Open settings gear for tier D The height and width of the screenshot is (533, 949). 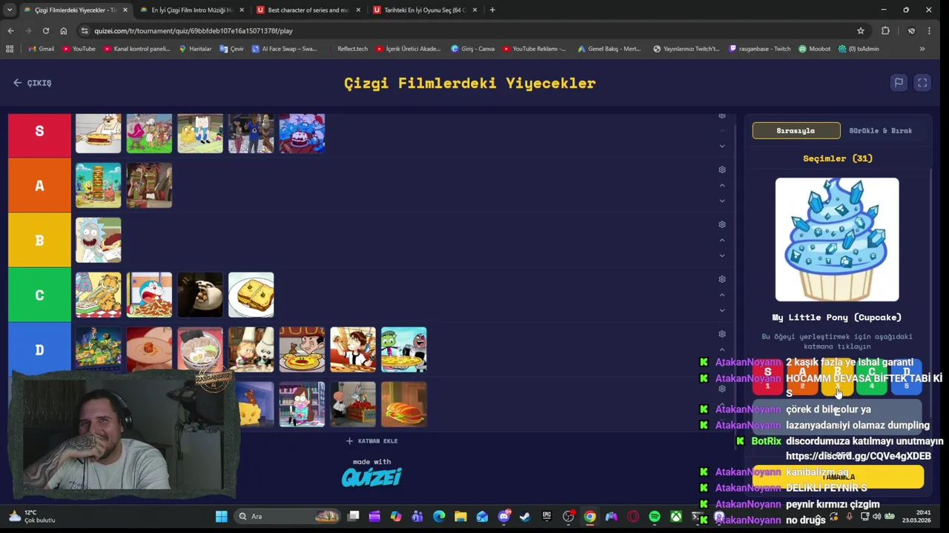pyautogui.click(x=722, y=334)
